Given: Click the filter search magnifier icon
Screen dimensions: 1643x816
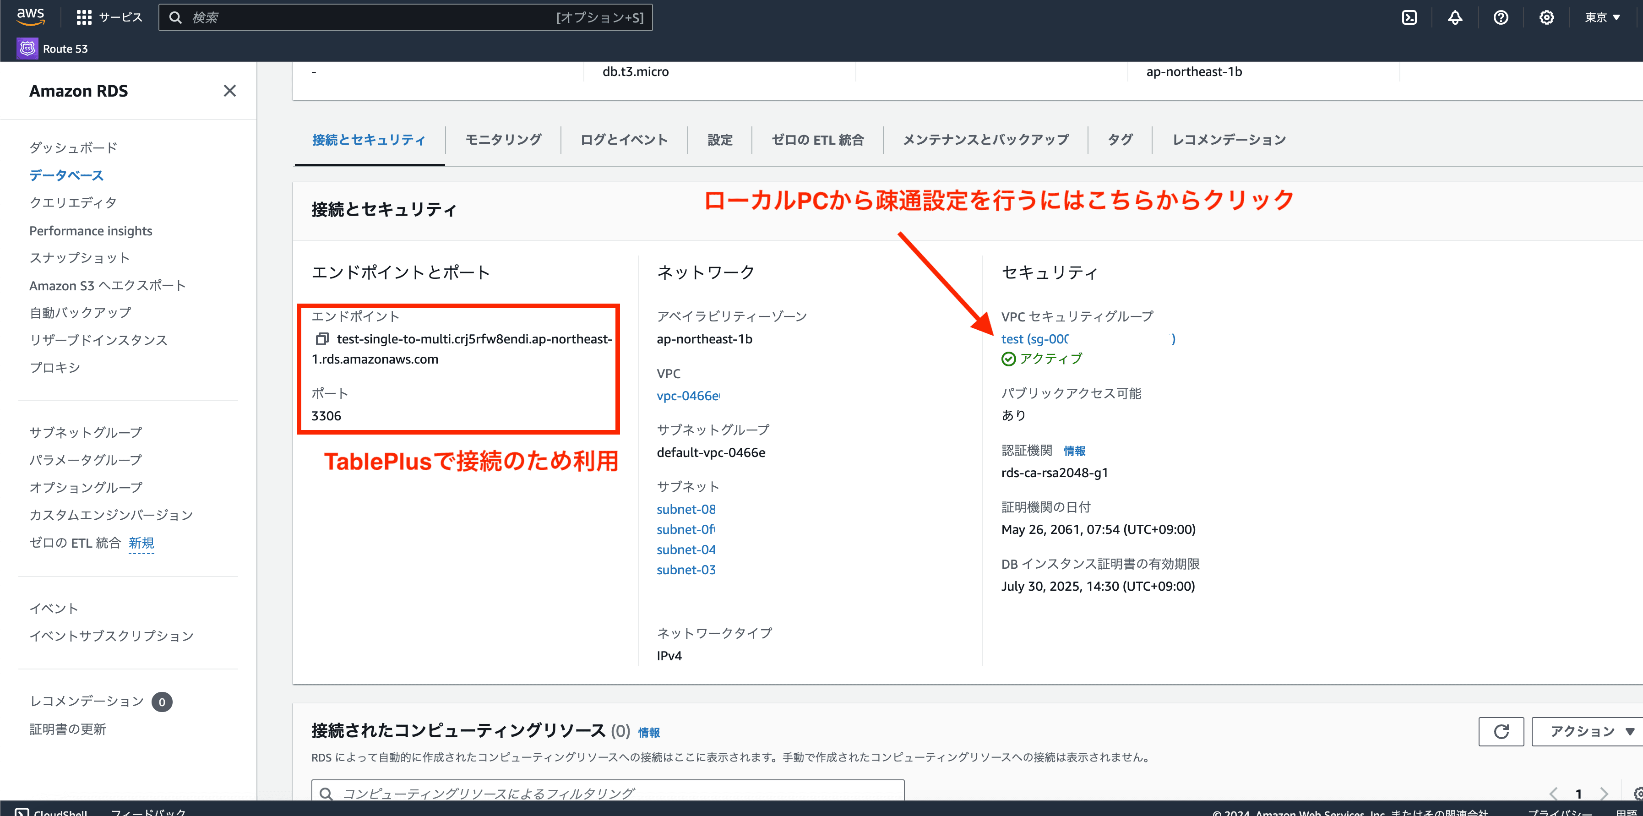Looking at the screenshot, I should [x=326, y=793].
